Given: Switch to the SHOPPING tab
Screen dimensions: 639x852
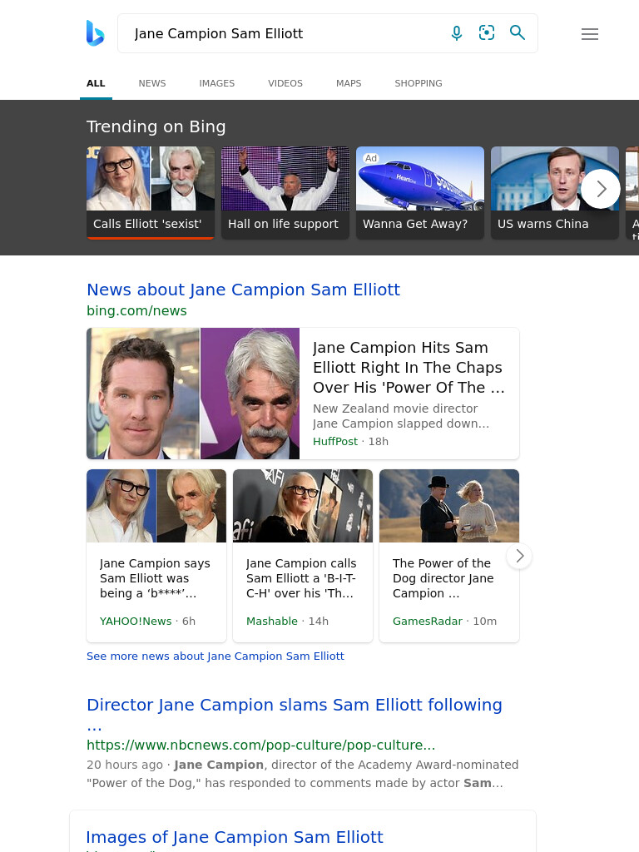Looking at the screenshot, I should click(419, 83).
